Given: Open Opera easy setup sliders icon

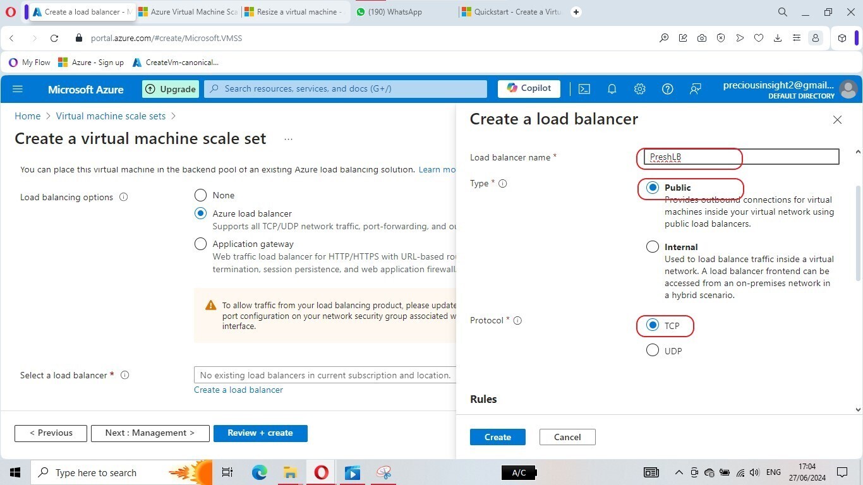Looking at the screenshot, I should [x=797, y=38].
